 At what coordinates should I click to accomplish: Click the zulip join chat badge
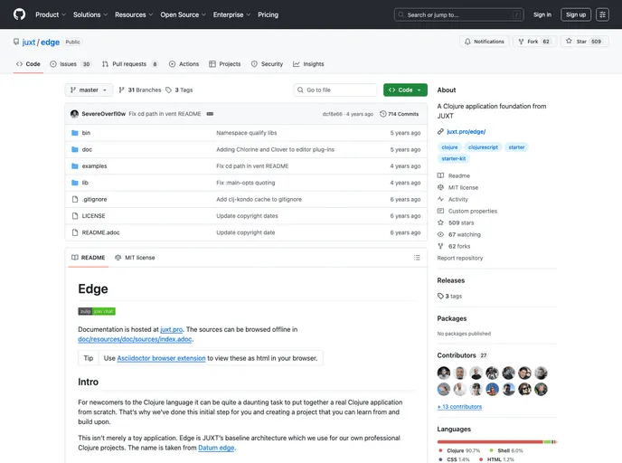[x=97, y=311]
